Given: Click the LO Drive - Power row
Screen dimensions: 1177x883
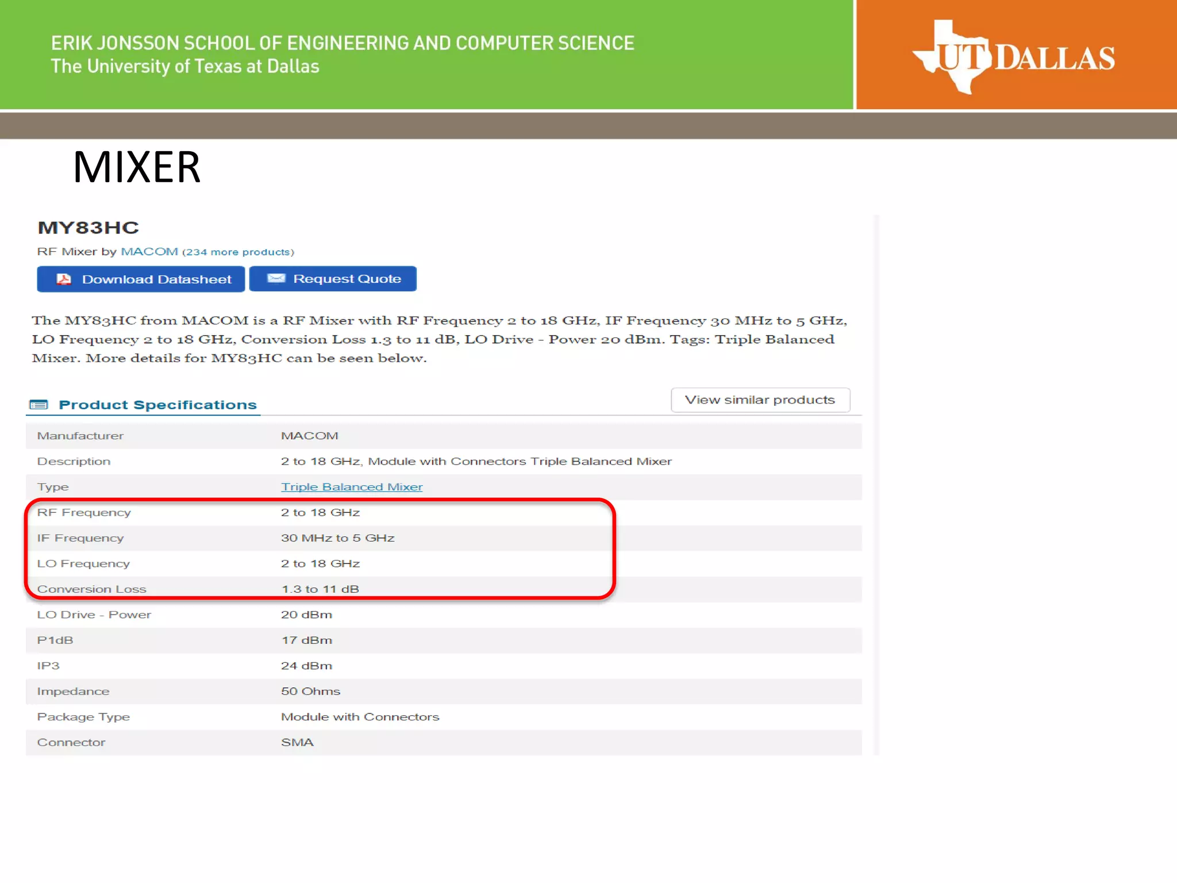Looking at the screenshot, I should [94, 615].
